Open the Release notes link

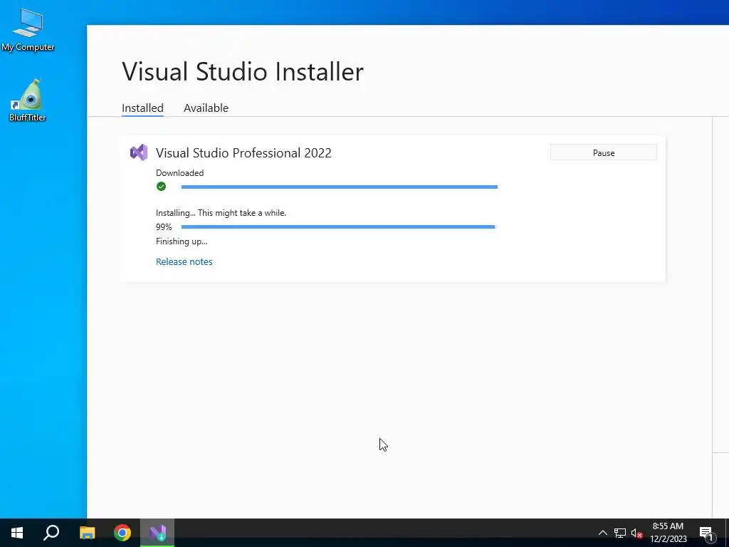[x=184, y=262]
